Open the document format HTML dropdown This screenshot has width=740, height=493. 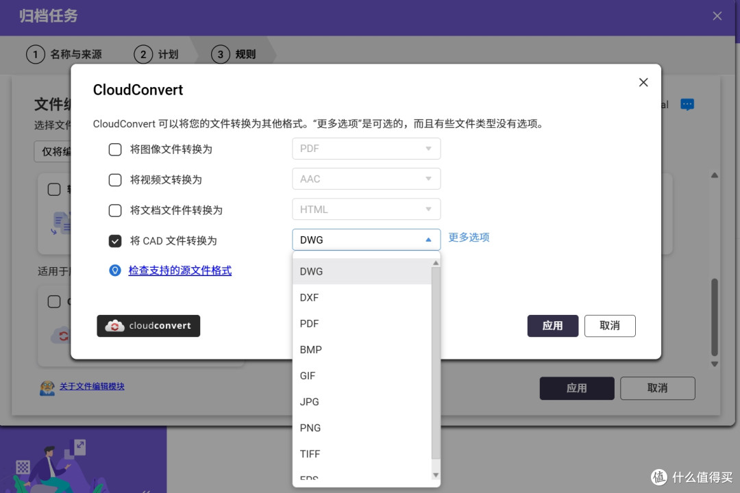[366, 209]
